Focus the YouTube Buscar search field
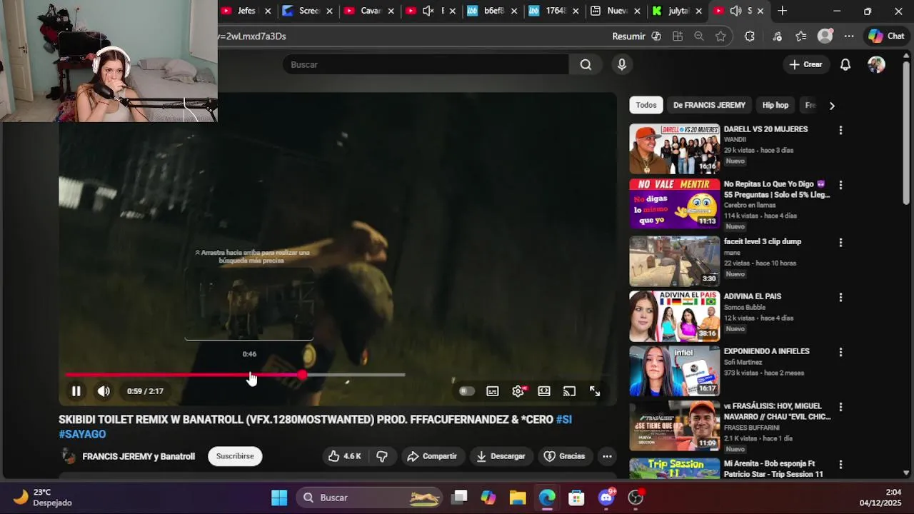This screenshot has height=514, width=914. point(426,64)
